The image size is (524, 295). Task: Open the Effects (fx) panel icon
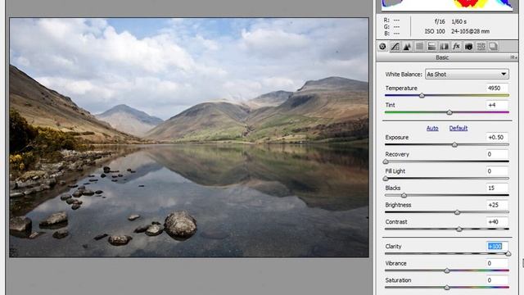457,47
